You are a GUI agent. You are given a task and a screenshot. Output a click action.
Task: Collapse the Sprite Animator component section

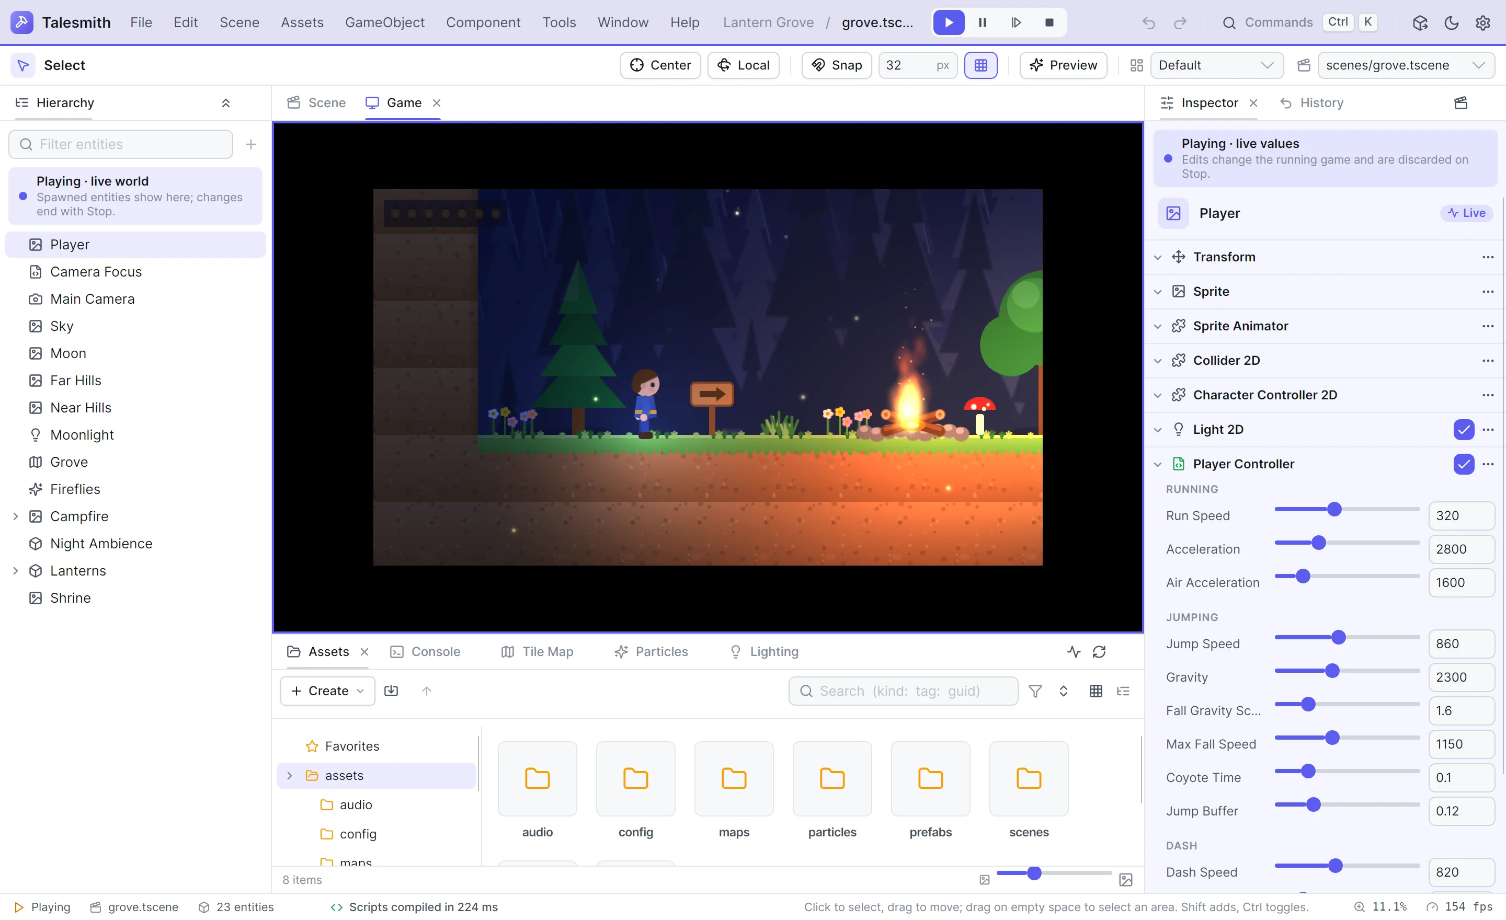(1158, 326)
